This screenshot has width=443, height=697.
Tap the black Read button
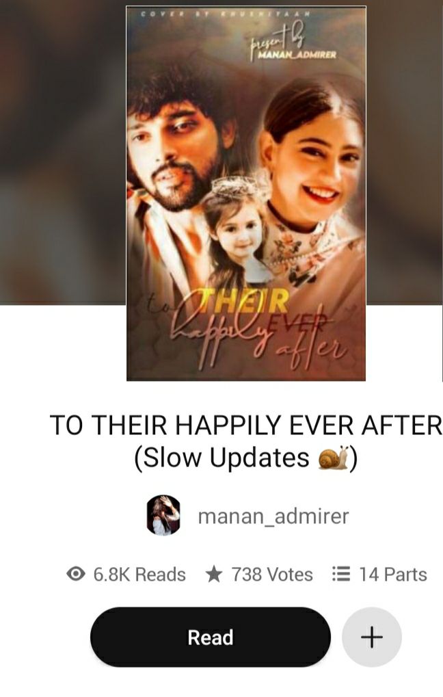click(210, 637)
